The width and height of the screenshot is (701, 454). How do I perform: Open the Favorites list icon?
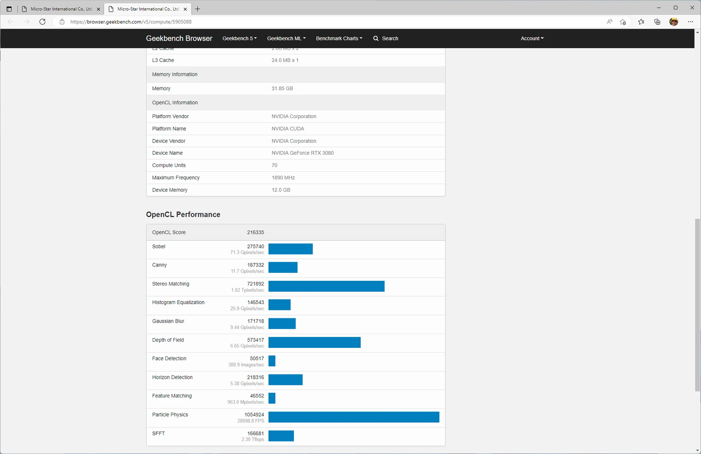641,22
